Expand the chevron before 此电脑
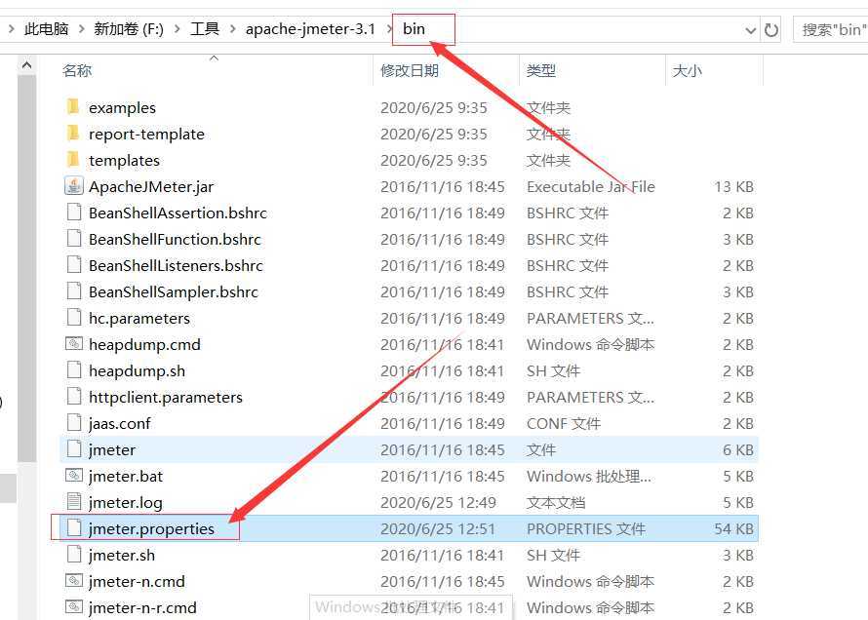The image size is (868, 620). coord(11,29)
